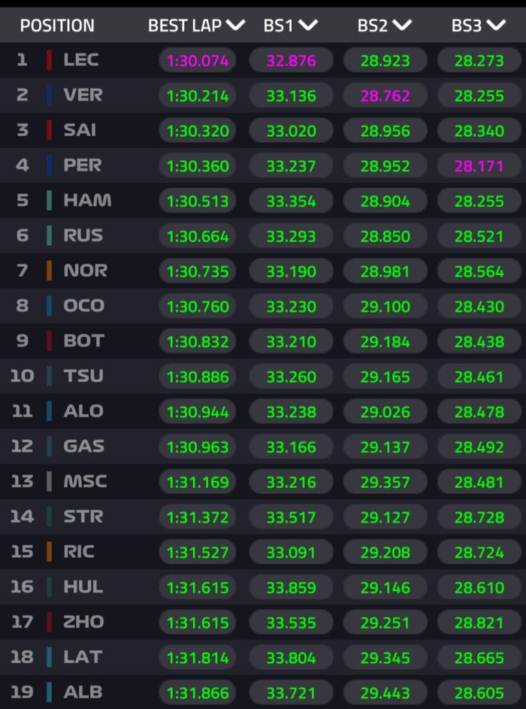Click the 1:30.735 best lap for NOR
The height and width of the screenshot is (709, 526).
[x=198, y=271]
